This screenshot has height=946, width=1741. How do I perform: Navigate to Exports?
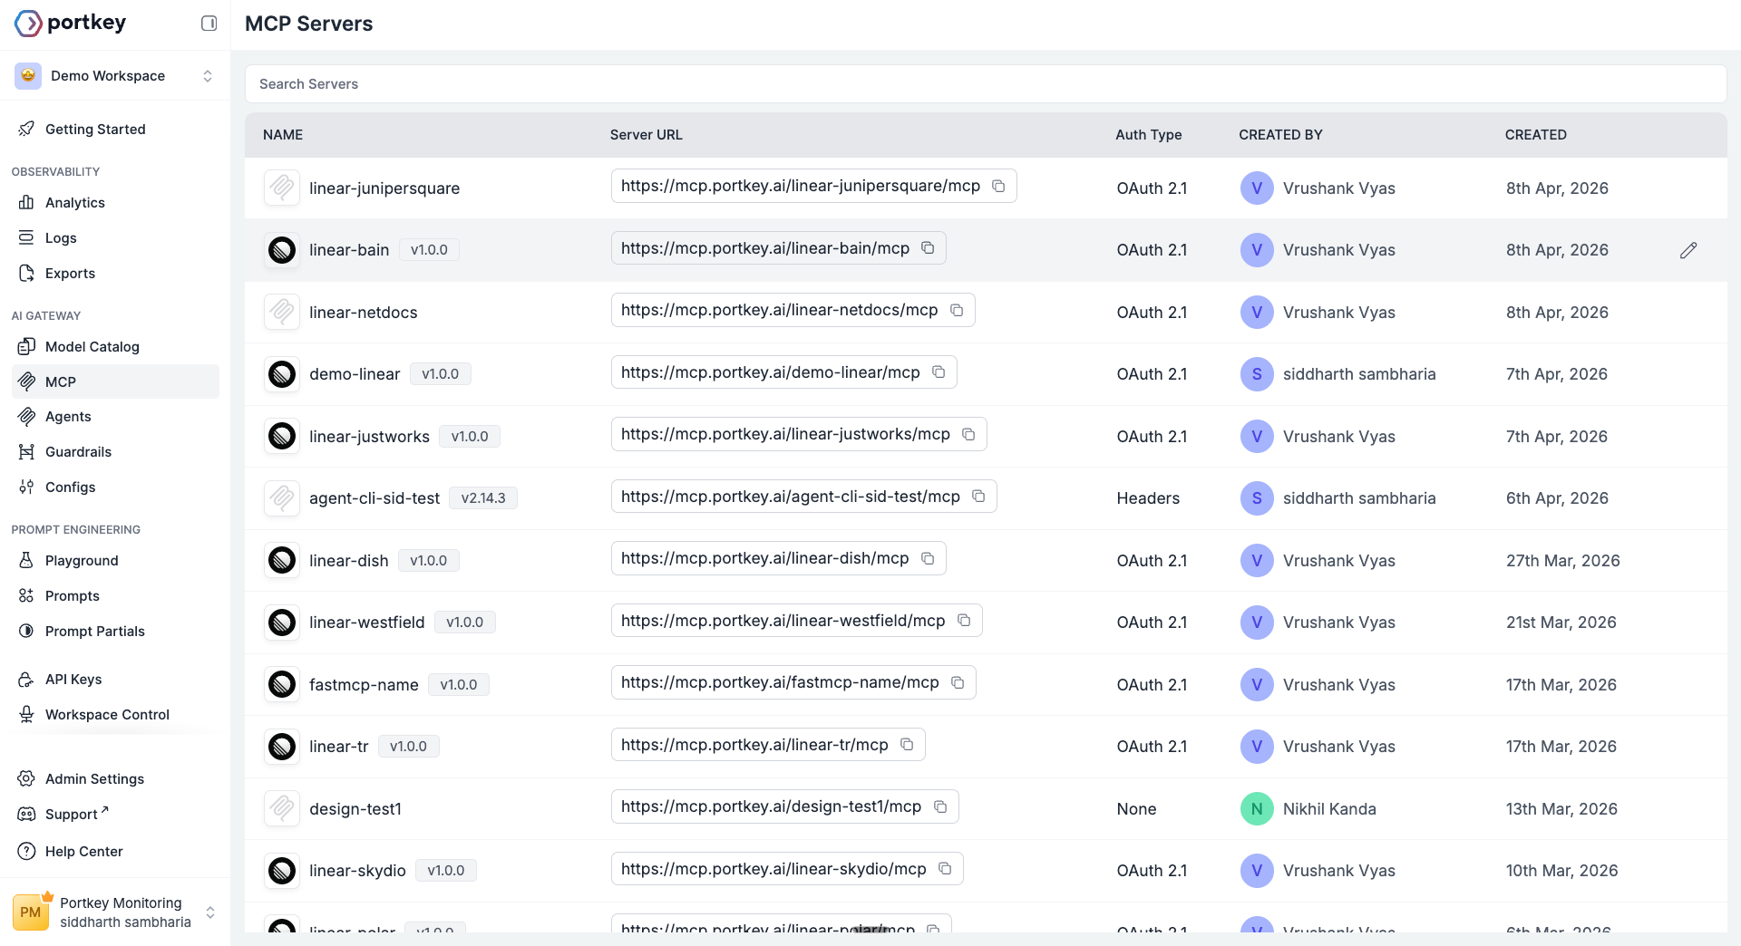(115, 274)
